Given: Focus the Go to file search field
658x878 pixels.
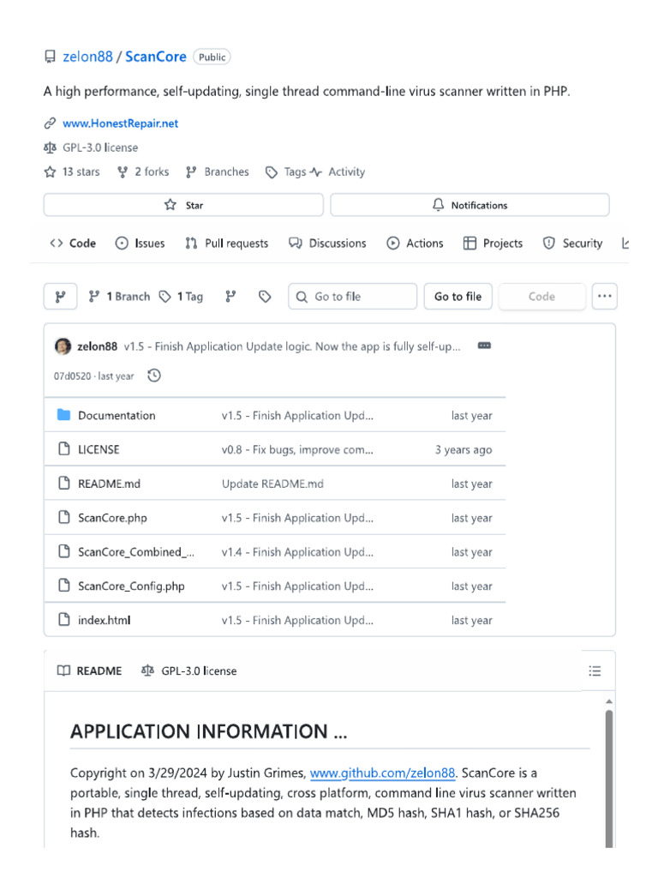Looking at the screenshot, I should [352, 296].
